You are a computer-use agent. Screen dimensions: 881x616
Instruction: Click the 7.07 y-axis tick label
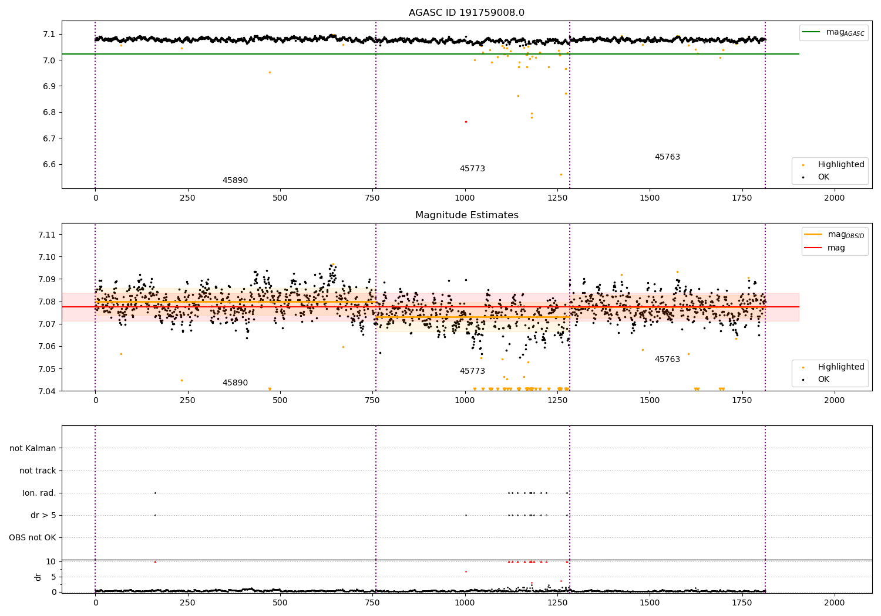coord(47,324)
